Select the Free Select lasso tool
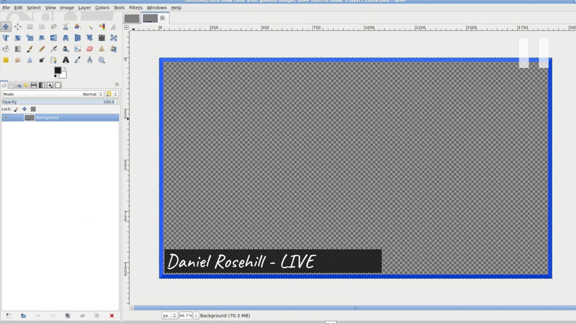The image size is (576, 324). 54,27
